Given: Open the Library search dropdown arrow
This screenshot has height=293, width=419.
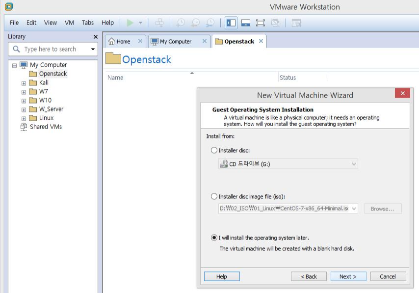Looking at the screenshot, I should [93, 49].
